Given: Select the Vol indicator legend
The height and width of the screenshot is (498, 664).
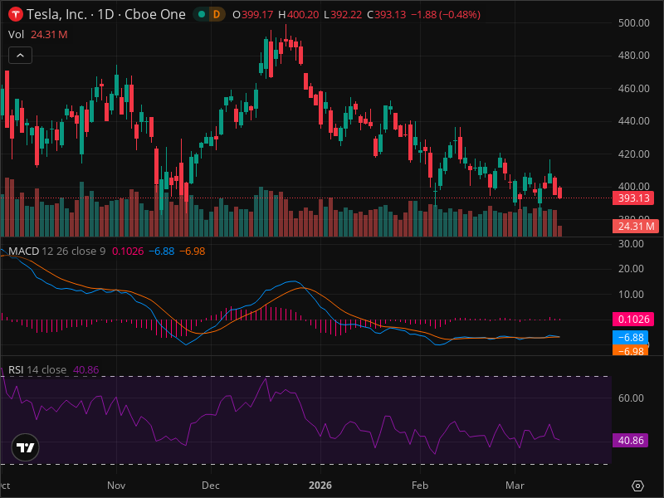Looking at the screenshot, I should [16, 35].
